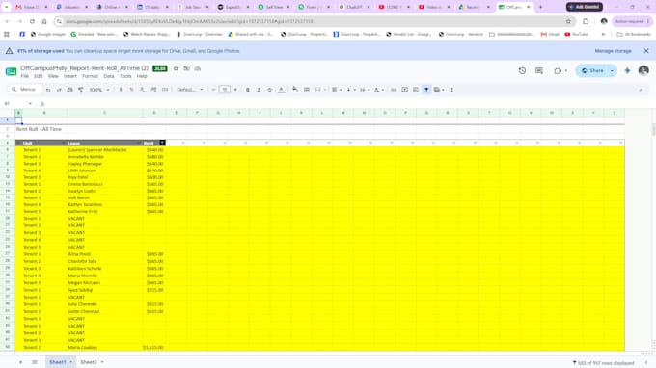Click the Meet camera icon
656x368 pixels.
558,71
